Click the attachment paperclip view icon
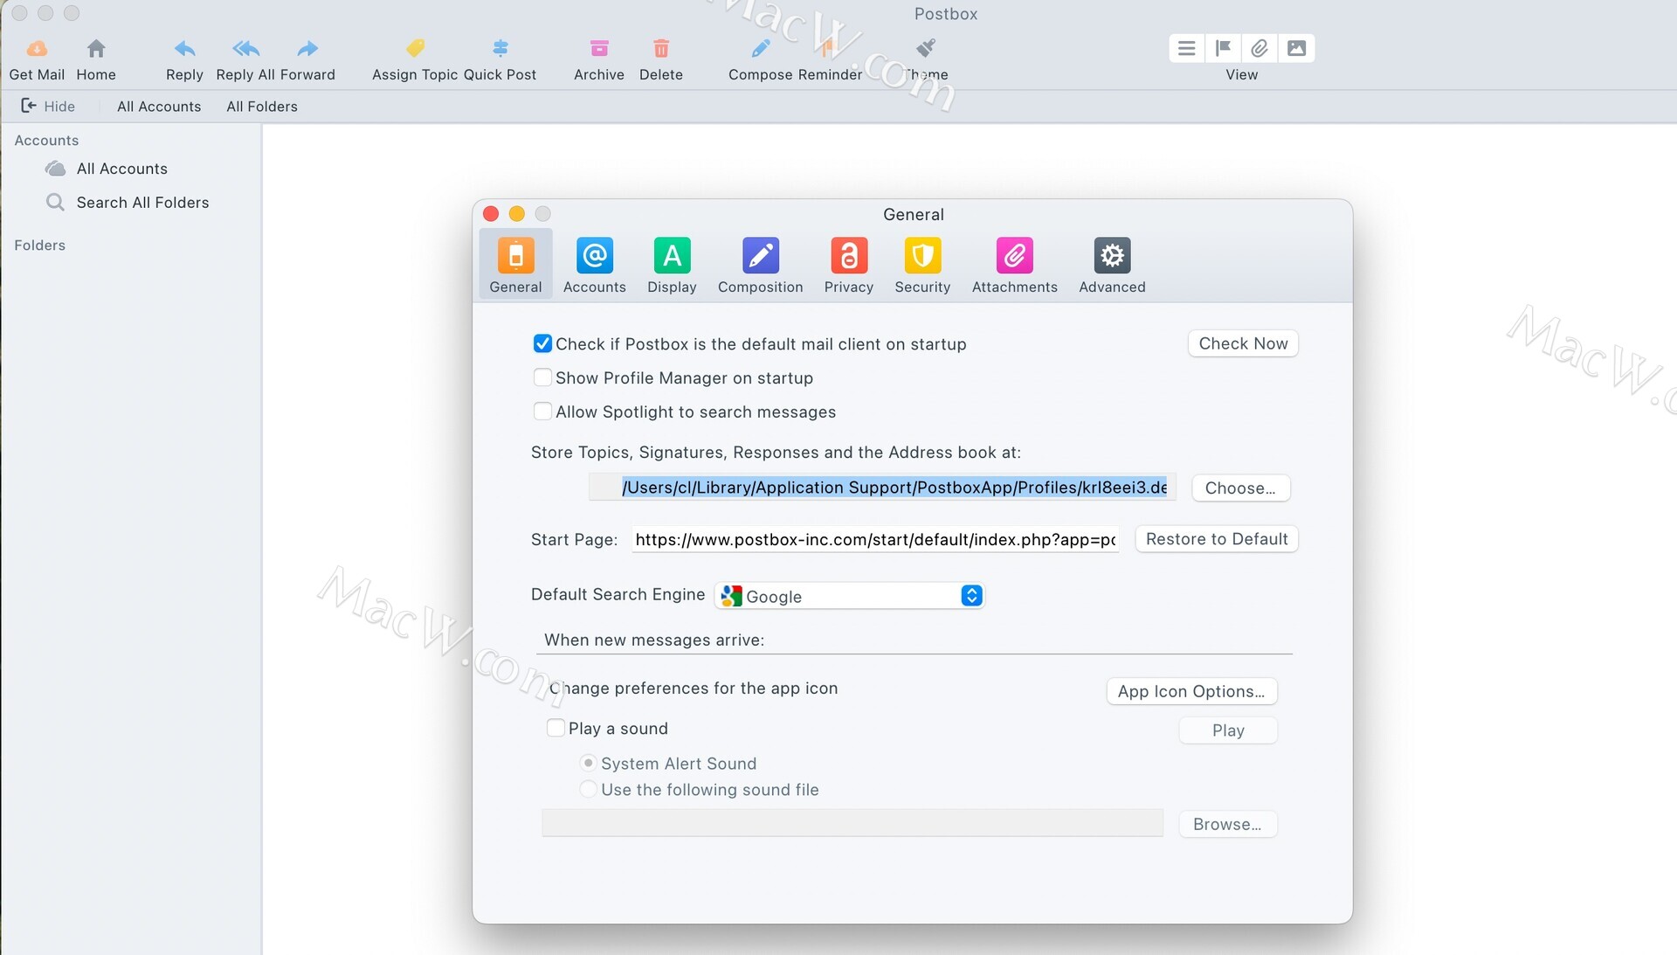Image resolution: width=1677 pixels, height=955 pixels. pyautogui.click(x=1259, y=48)
